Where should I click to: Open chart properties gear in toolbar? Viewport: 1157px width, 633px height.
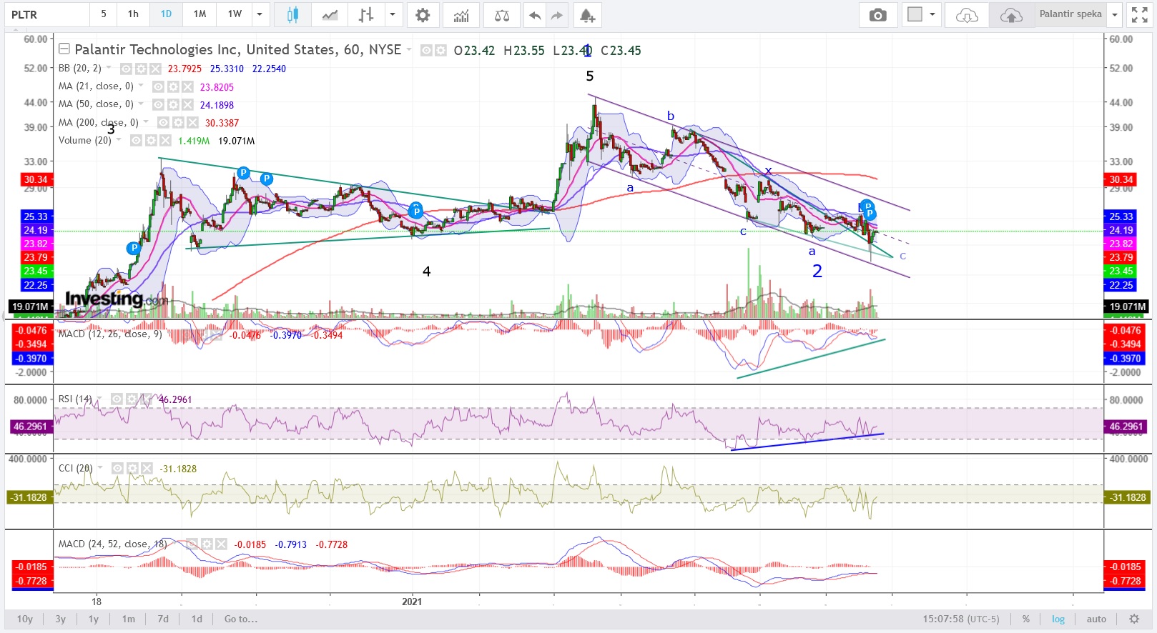pyautogui.click(x=423, y=15)
